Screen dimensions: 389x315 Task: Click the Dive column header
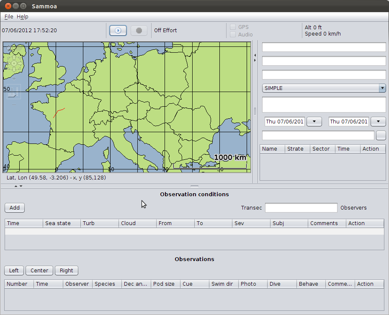coord(282,284)
